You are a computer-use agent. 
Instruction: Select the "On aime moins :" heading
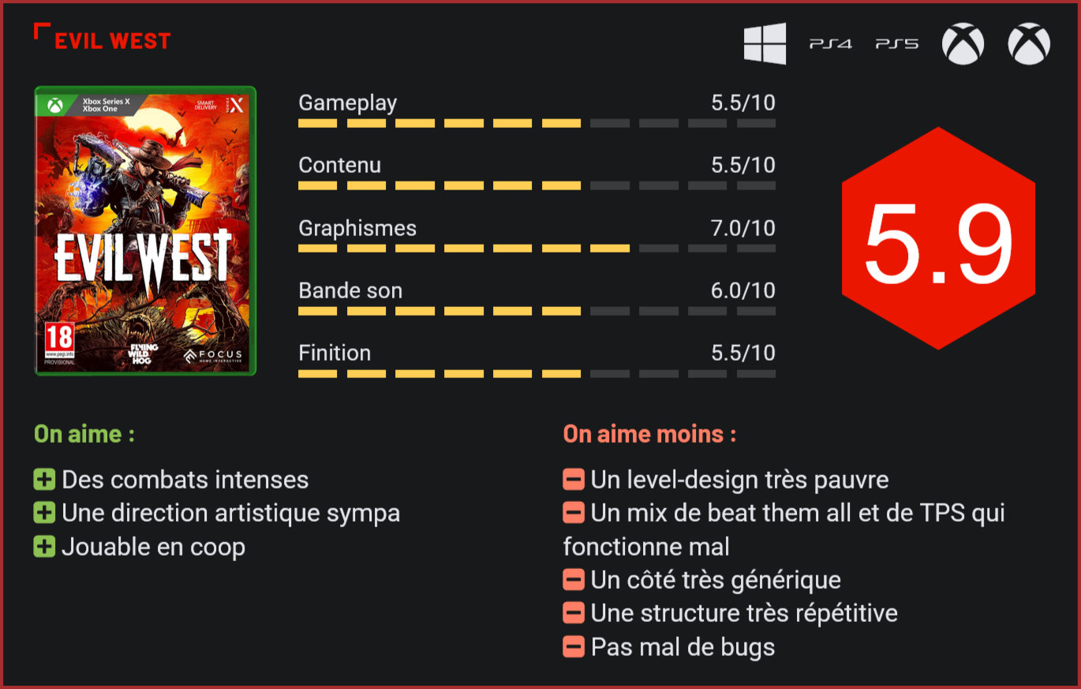(649, 434)
